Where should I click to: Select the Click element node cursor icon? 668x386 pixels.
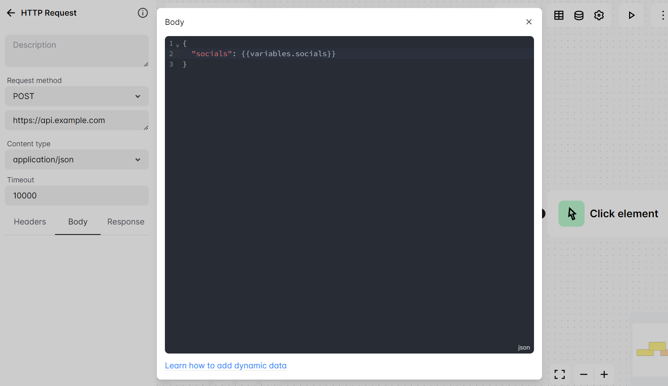click(571, 214)
